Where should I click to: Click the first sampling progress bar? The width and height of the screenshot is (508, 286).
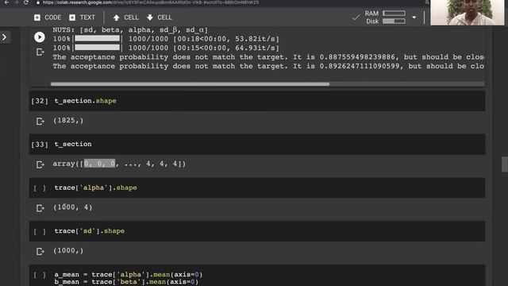point(98,39)
